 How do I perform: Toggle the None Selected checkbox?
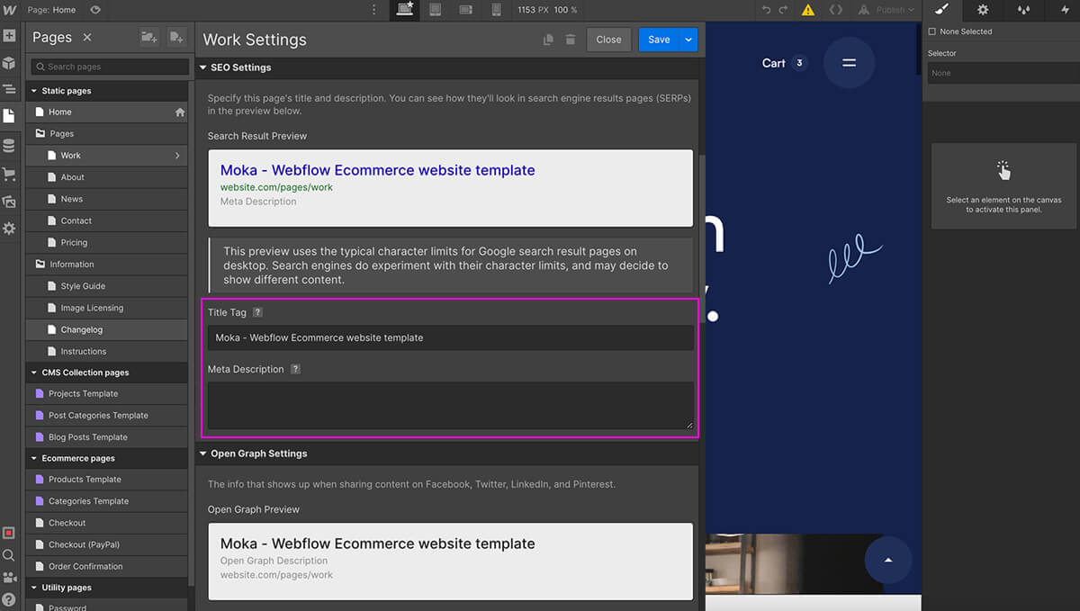coord(932,31)
